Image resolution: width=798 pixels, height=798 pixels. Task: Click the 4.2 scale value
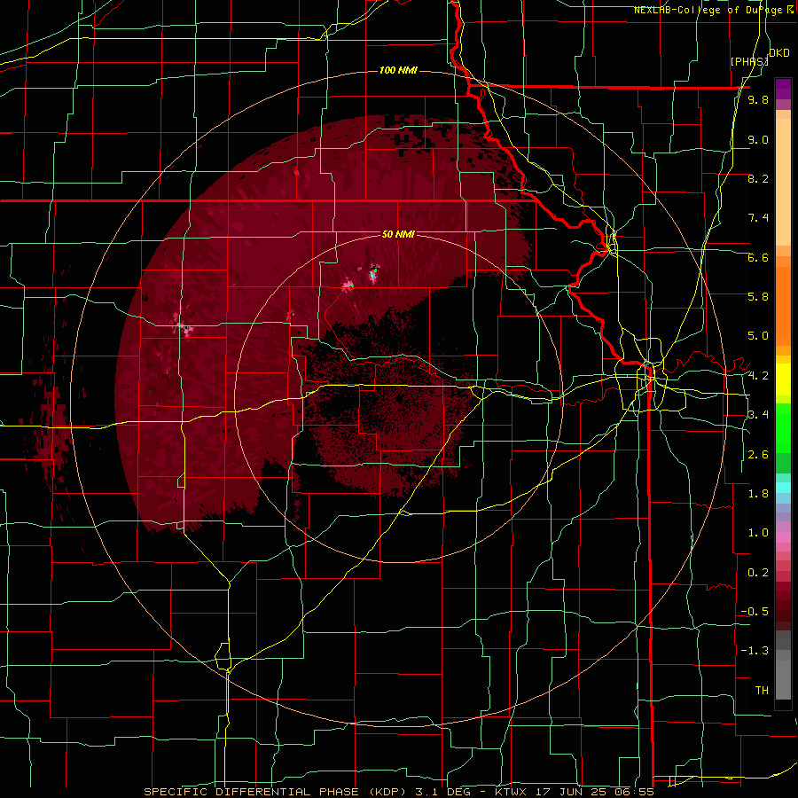[758, 376]
